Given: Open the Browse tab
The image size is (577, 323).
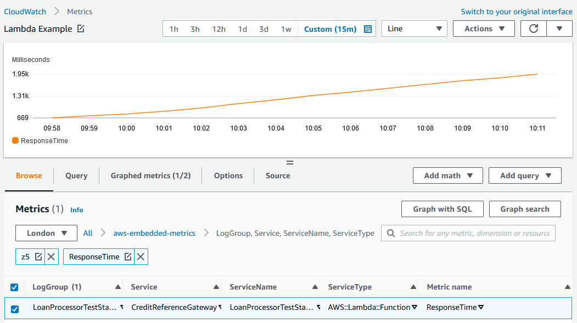Looking at the screenshot, I should 29,175.
